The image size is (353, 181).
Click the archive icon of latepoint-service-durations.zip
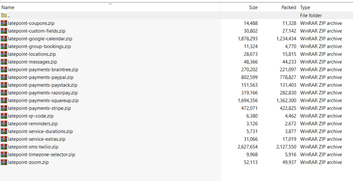click(4, 131)
